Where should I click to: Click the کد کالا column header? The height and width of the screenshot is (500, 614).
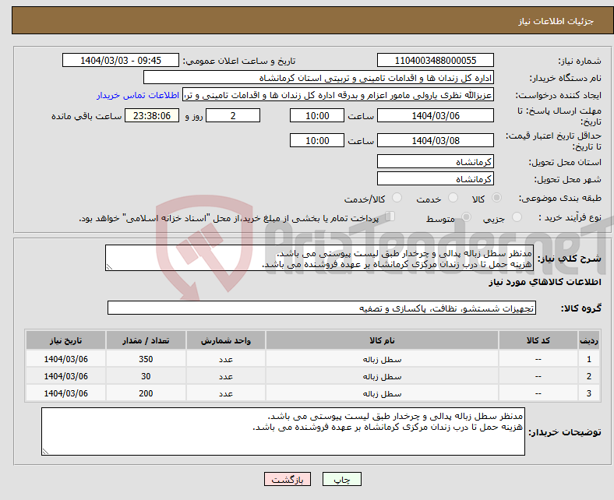pos(538,340)
